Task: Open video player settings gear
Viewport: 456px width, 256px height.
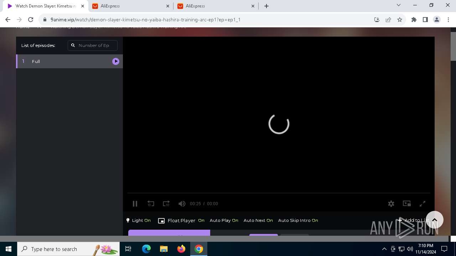Action: coord(391,204)
